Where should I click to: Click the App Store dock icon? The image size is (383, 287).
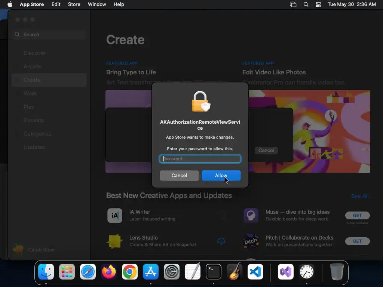151,272
